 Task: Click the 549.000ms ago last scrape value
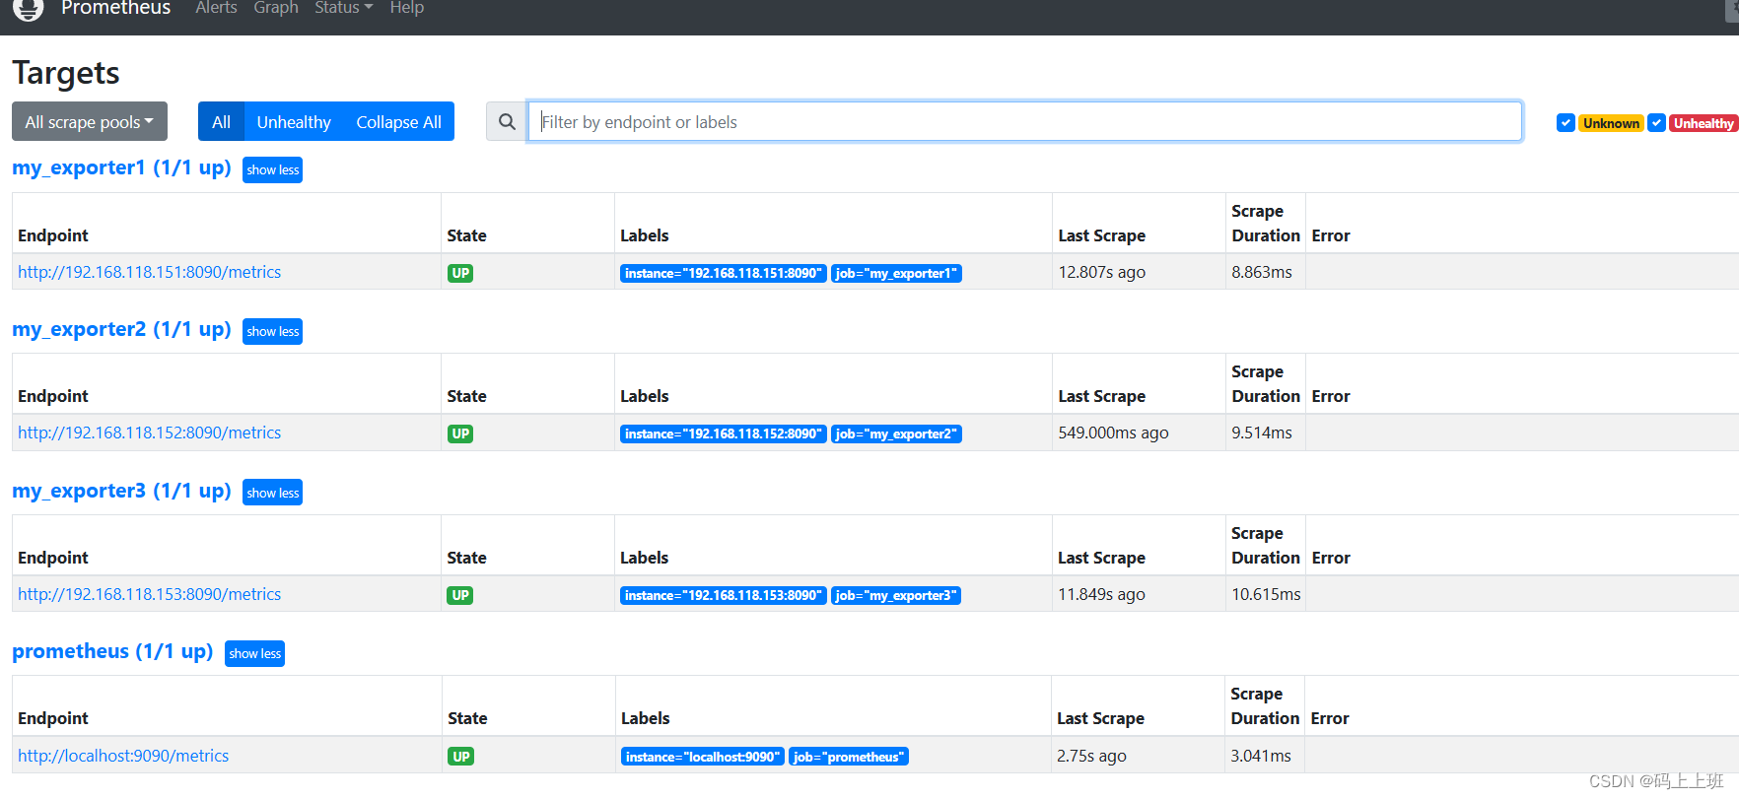1113,433
